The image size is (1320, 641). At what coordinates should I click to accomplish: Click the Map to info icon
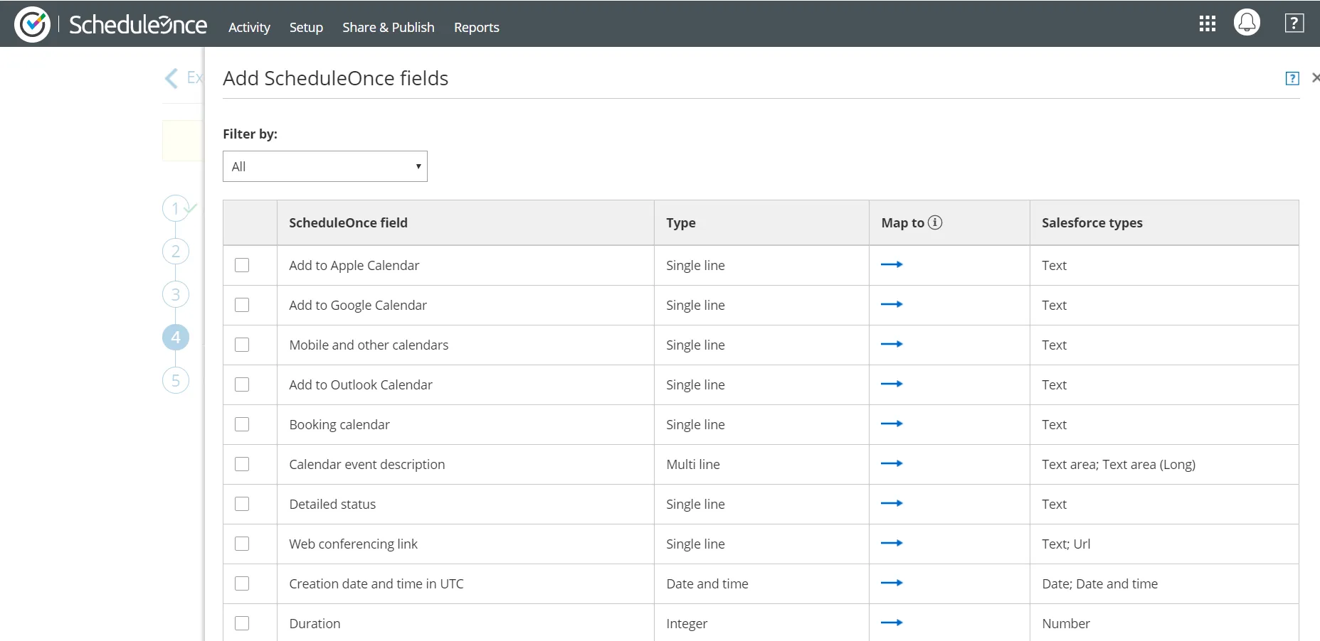[x=935, y=222]
